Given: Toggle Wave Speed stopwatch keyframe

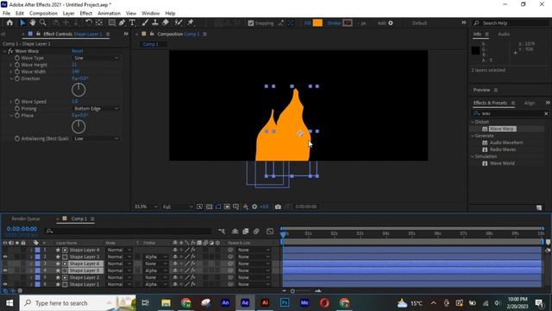Looking at the screenshot, I should point(17,102).
